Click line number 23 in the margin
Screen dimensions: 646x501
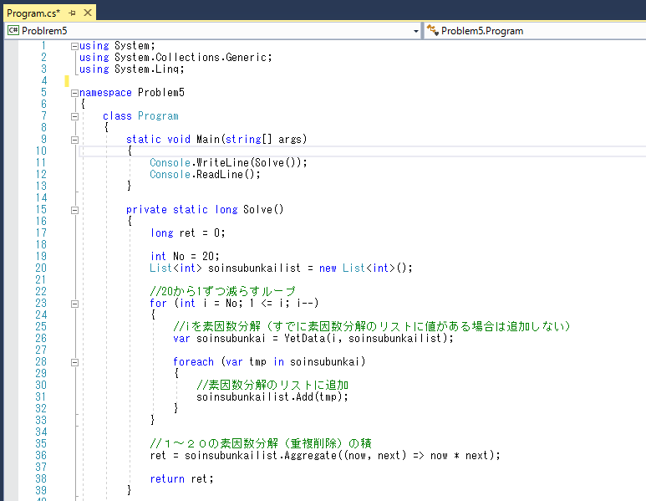tap(41, 303)
